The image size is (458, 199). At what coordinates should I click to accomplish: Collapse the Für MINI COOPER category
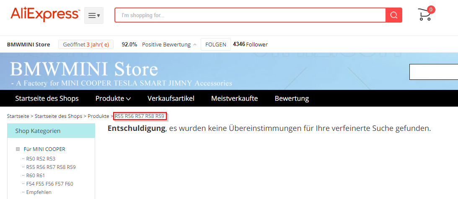[18, 149]
